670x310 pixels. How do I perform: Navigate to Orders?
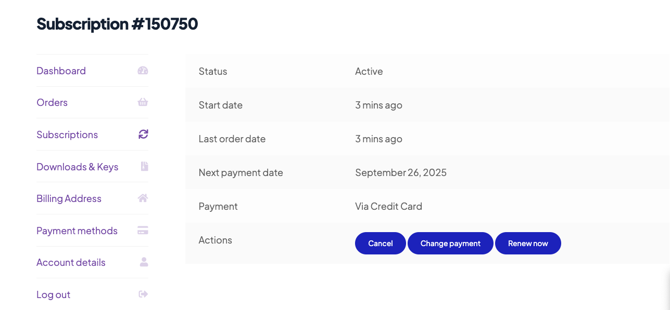tap(52, 102)
